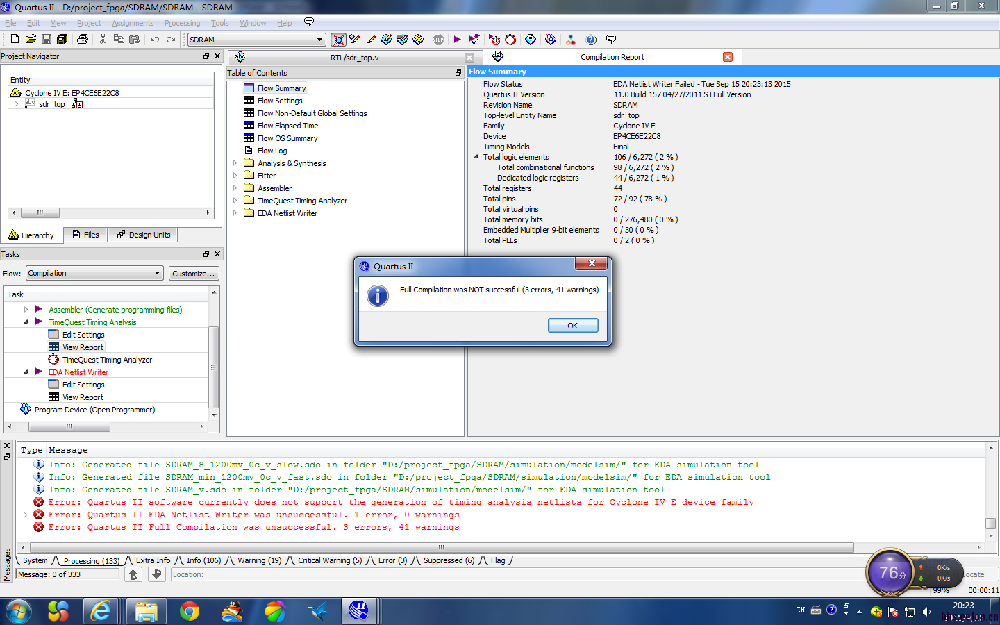The image size is (1000, 625).
Task: Open the Tools menu
Action: tap(219, 23)
